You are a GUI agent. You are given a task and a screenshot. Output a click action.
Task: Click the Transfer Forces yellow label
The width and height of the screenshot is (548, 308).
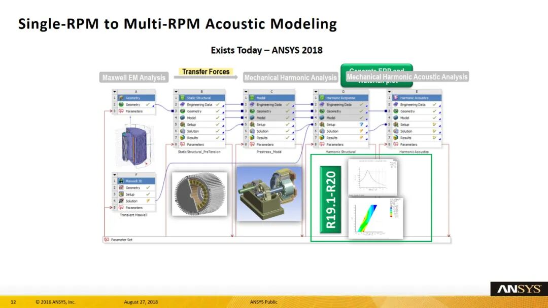[x=205, y=71]
